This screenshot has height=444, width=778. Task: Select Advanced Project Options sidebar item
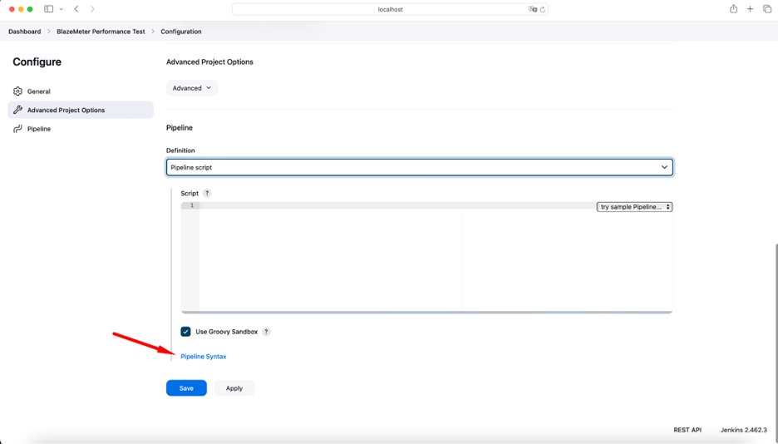(81, 110)
